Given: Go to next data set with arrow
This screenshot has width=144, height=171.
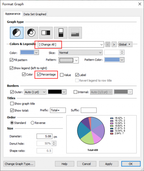Looking at the screenshot, I should tap(114, 44).
